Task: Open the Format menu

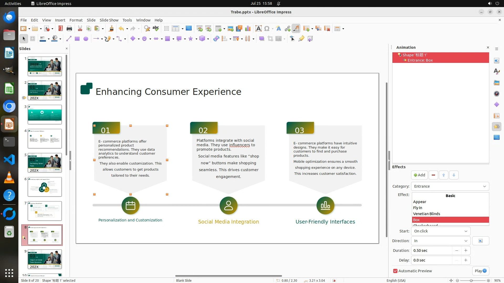Action: click(76, 20)
